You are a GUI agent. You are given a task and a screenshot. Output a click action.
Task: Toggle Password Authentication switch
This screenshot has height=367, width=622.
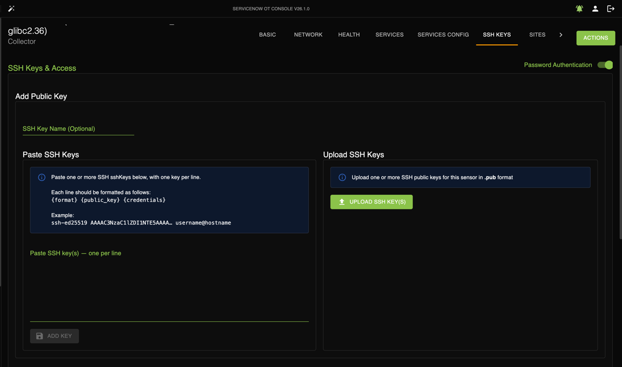(x=605, y=65)
